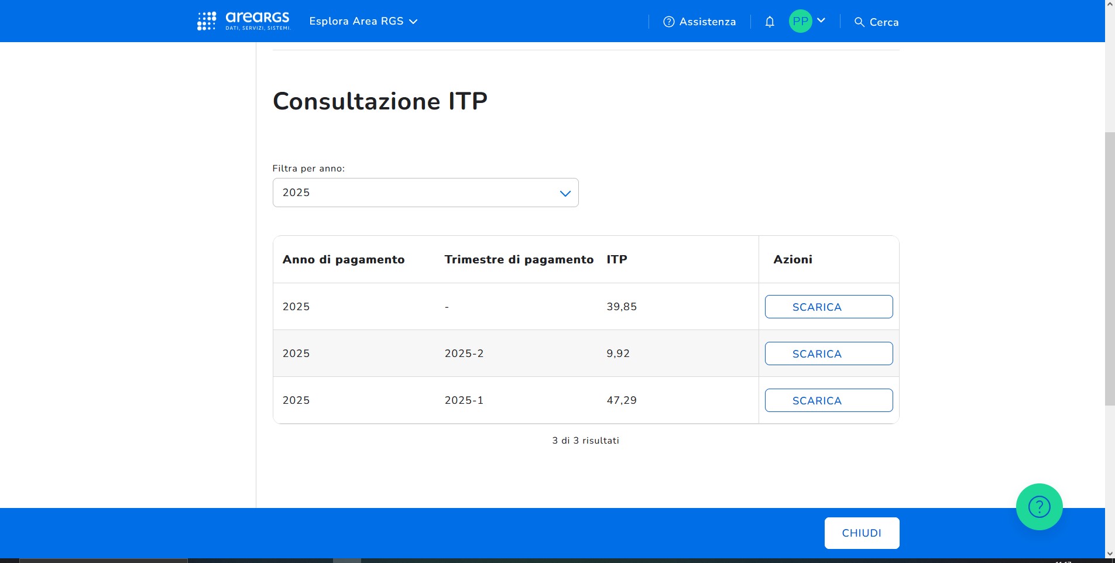
Task: Close the page with CHIUDI
Action: (862, 533)
